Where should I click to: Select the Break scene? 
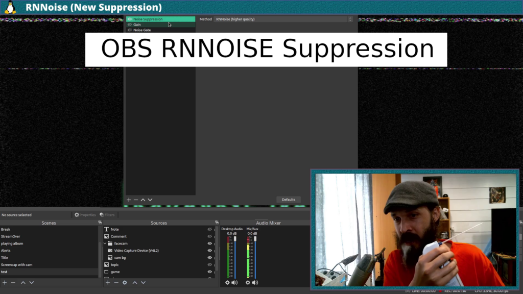[50, 229]
